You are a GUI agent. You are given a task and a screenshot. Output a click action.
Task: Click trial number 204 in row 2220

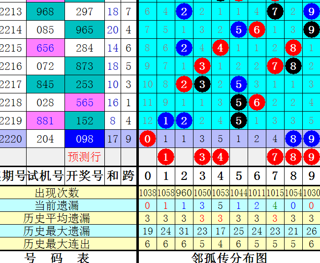coord(45,139)
